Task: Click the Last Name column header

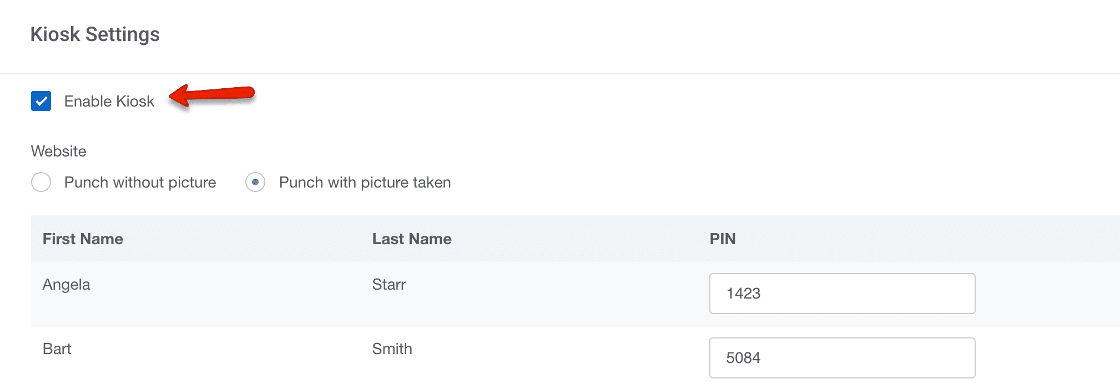Action: 412,239
